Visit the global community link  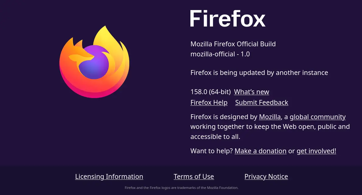pyautogui.click(x=318, y=117)
